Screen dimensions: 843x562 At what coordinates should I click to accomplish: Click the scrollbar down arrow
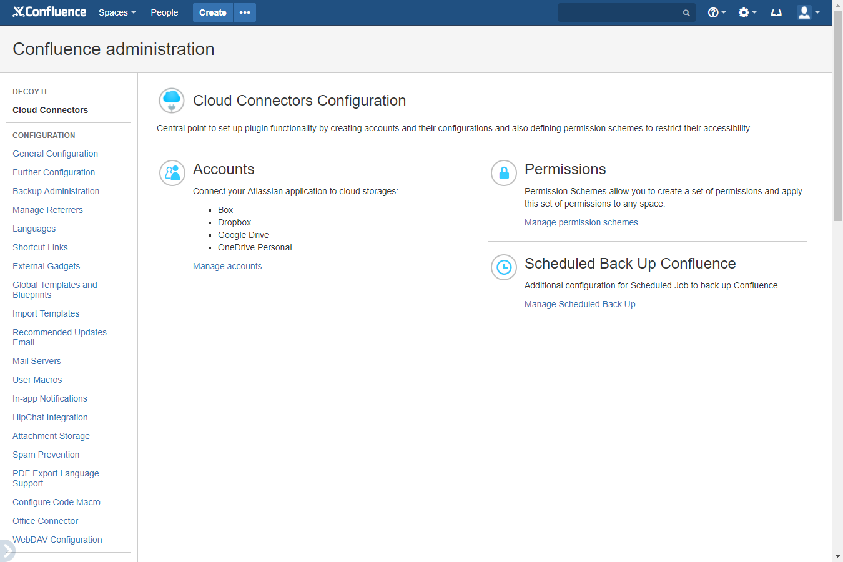(837, 556)
